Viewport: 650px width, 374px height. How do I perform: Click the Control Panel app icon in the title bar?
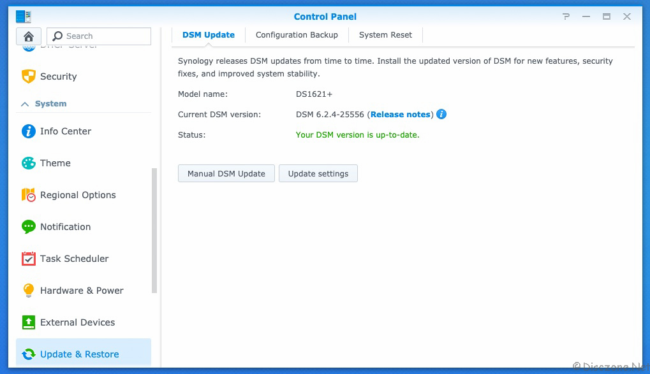pos(23,17)
